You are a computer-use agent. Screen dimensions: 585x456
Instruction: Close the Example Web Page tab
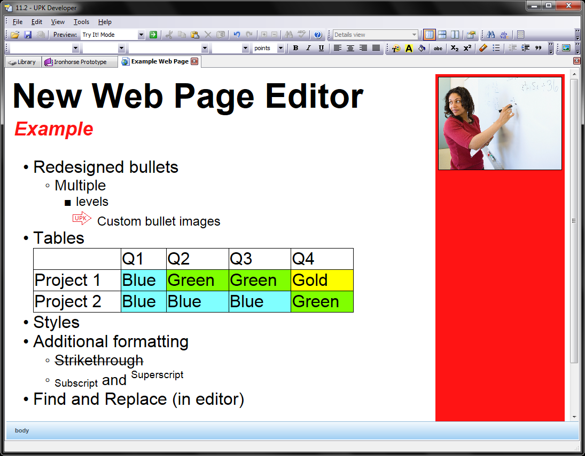(194, 61)
